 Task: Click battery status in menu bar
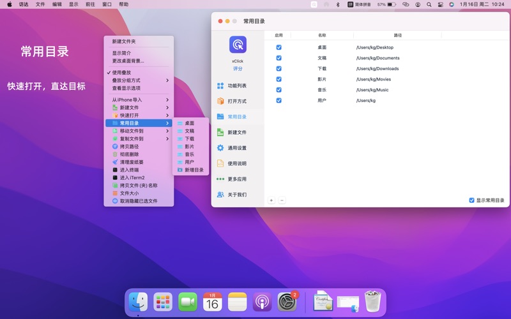point(386,4)
